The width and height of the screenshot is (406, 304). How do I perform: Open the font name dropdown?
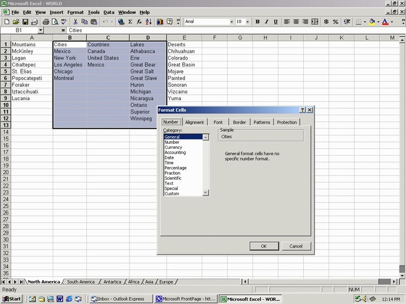(232, 22)
